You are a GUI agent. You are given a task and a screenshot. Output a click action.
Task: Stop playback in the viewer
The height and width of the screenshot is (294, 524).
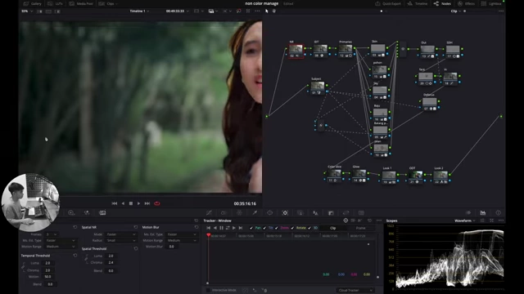click(131, 203)
